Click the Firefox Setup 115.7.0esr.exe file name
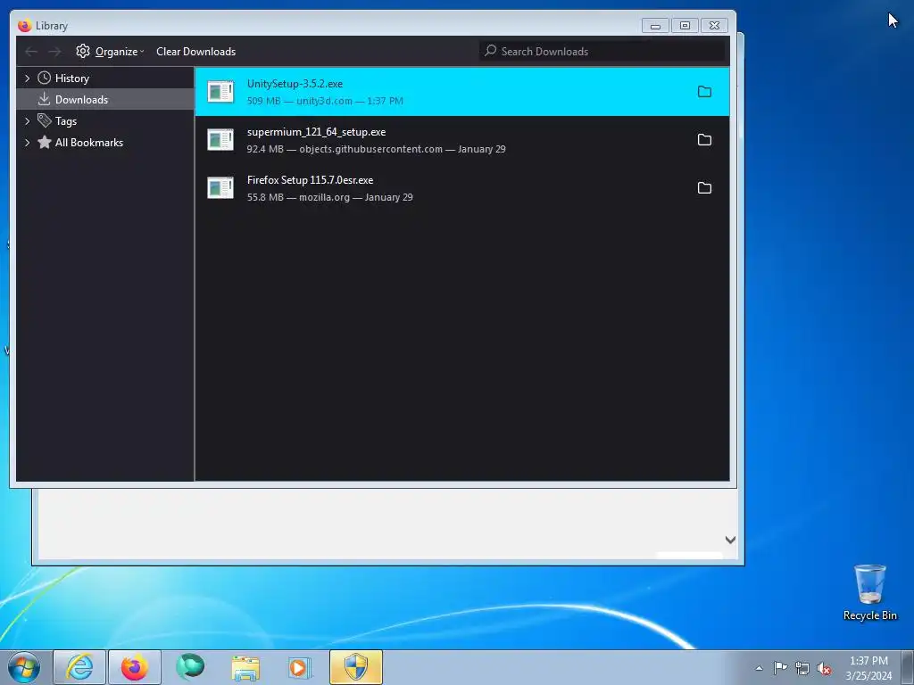This screenshot has width=914, height=685. 310,180
